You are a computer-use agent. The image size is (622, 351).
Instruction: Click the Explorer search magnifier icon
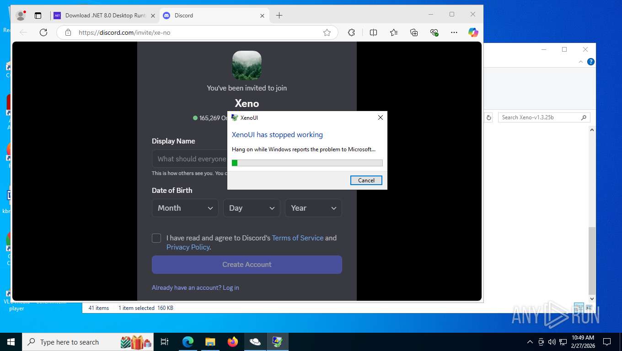coord(584,117)
